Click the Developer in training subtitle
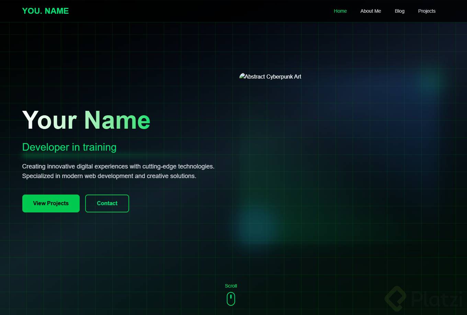The width and height of the screenshot is (467, 315). [x=69, y=147]
